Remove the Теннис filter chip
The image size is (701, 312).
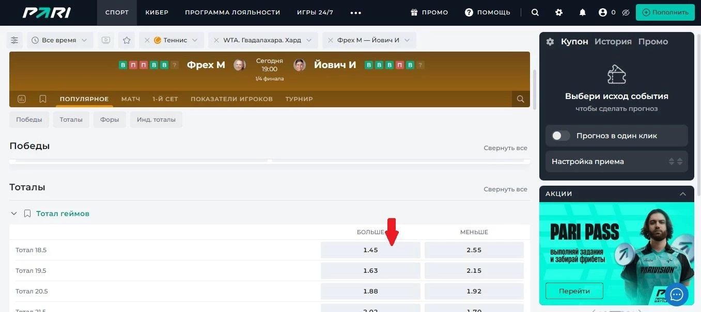[x=147, y=40]
